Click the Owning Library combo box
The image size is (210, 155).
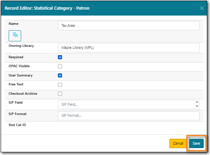[x=129, y=48]
